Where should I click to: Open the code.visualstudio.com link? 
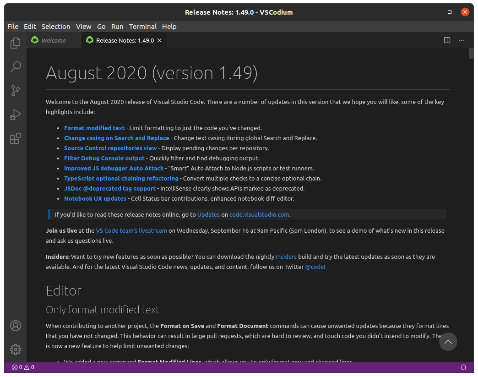[259, 214]
